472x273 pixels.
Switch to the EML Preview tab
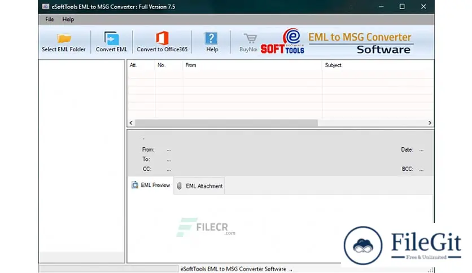click(x=151, y=185)
